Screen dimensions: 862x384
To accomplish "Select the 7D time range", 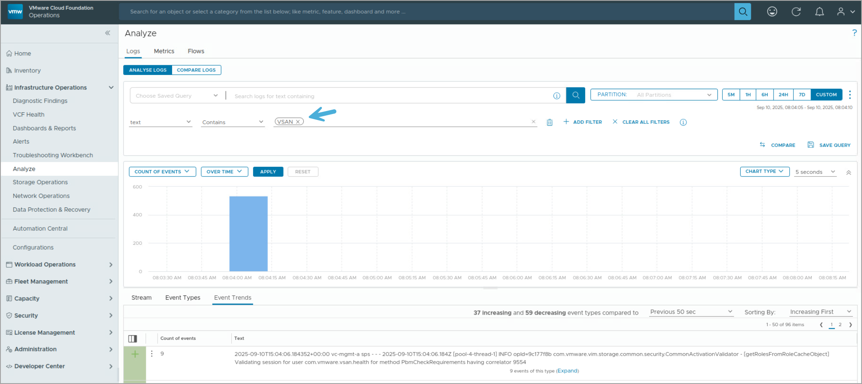I will click(802, 95).
